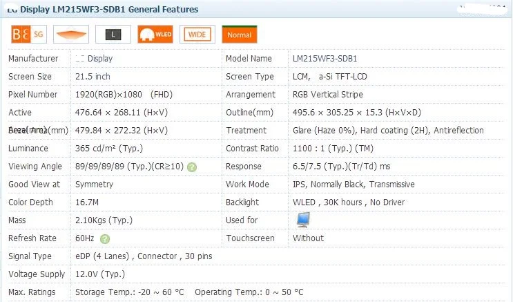Select the RGB Vertical Stripe arrangement value
The width and height of the screenshot is (513, 302).
327,95
